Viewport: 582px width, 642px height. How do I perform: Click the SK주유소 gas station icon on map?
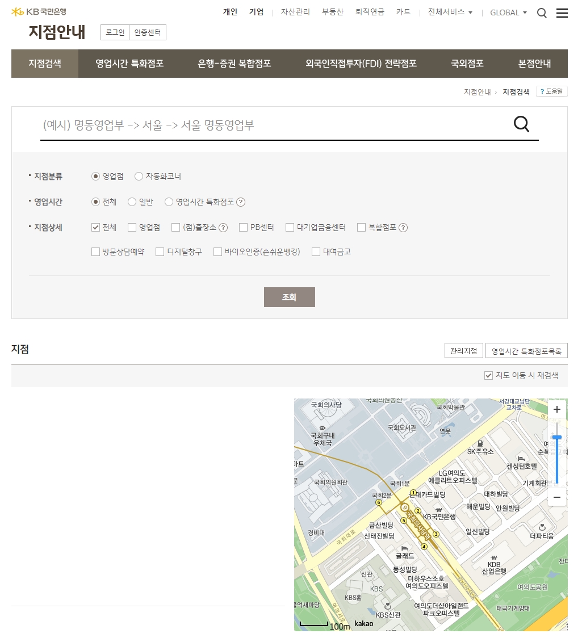pos(480,443)
